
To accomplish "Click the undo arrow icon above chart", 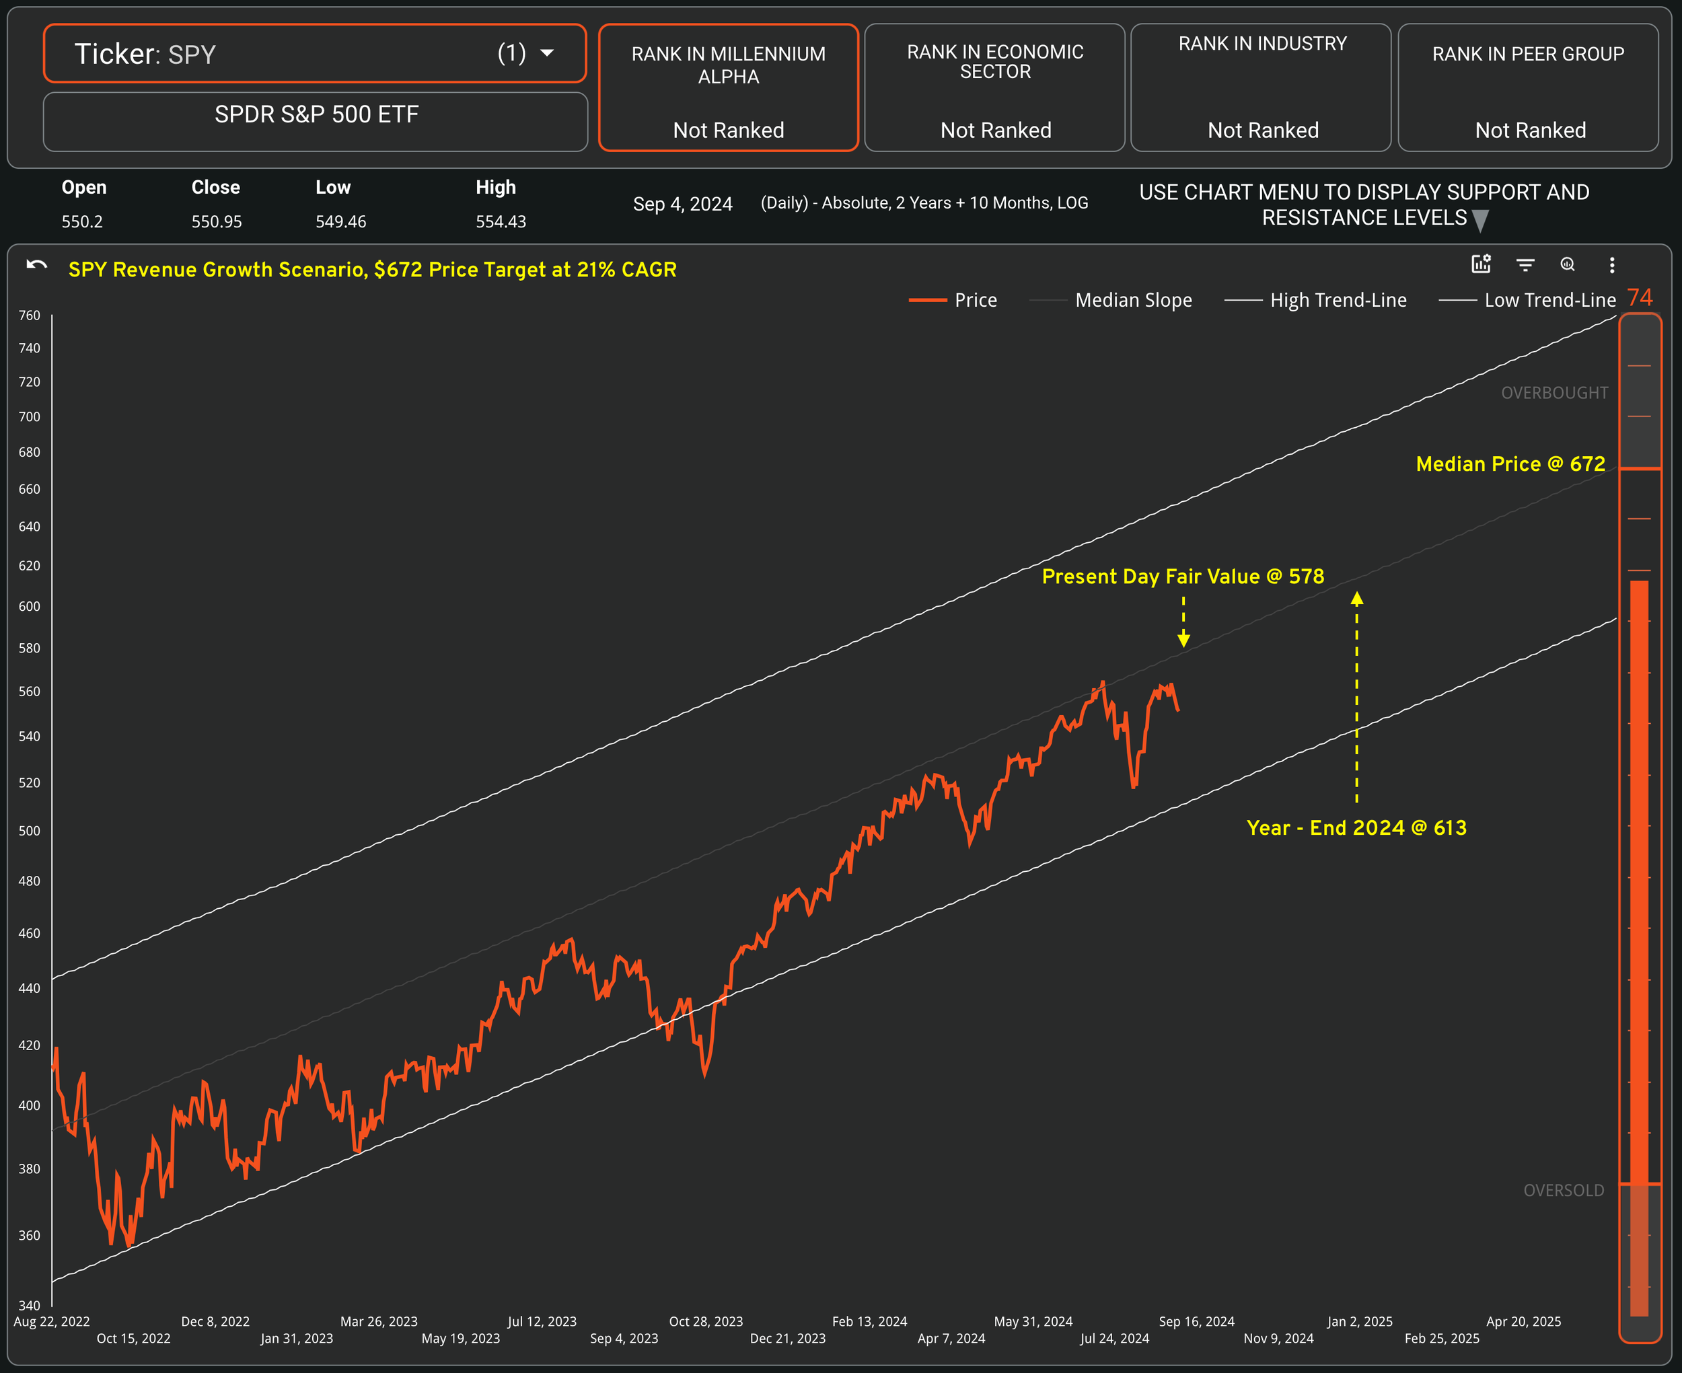I will tap(36, 266).
